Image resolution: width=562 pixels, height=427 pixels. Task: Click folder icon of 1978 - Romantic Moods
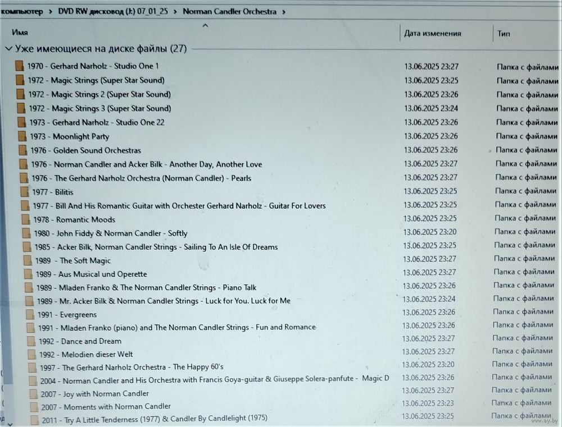25,219
